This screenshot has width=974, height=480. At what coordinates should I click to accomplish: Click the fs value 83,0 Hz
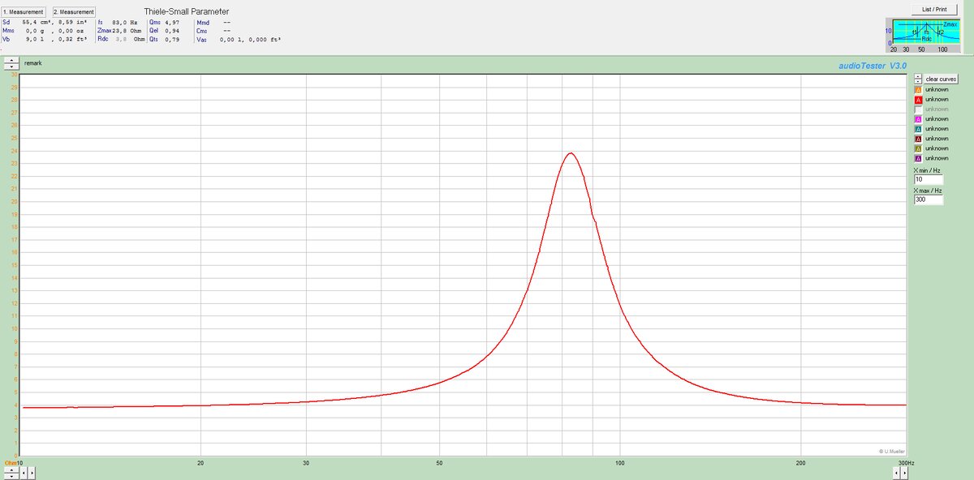tap(124, 23)
